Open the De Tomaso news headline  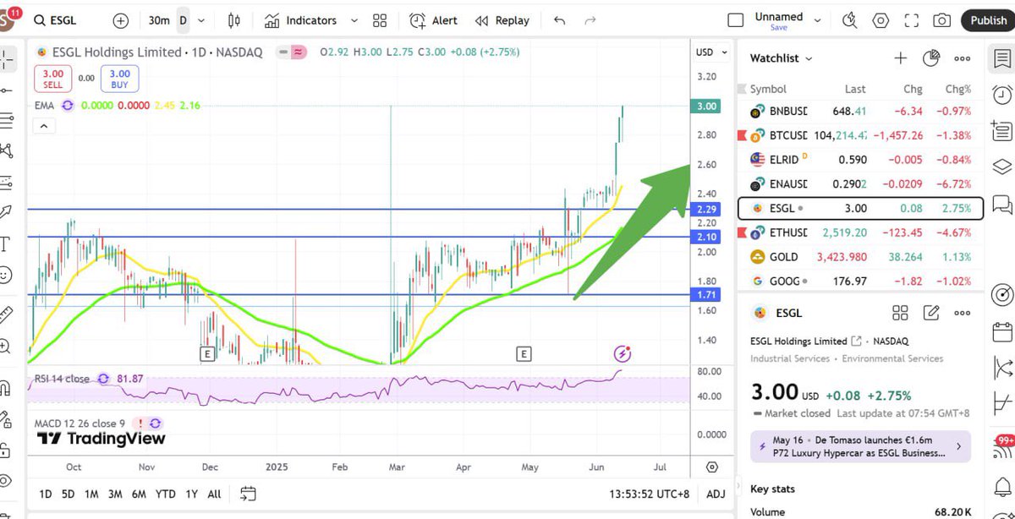tap(860, 446)
